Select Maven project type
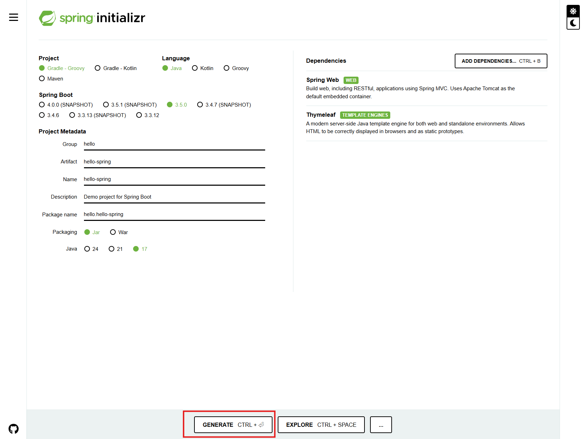 [51, 79]
